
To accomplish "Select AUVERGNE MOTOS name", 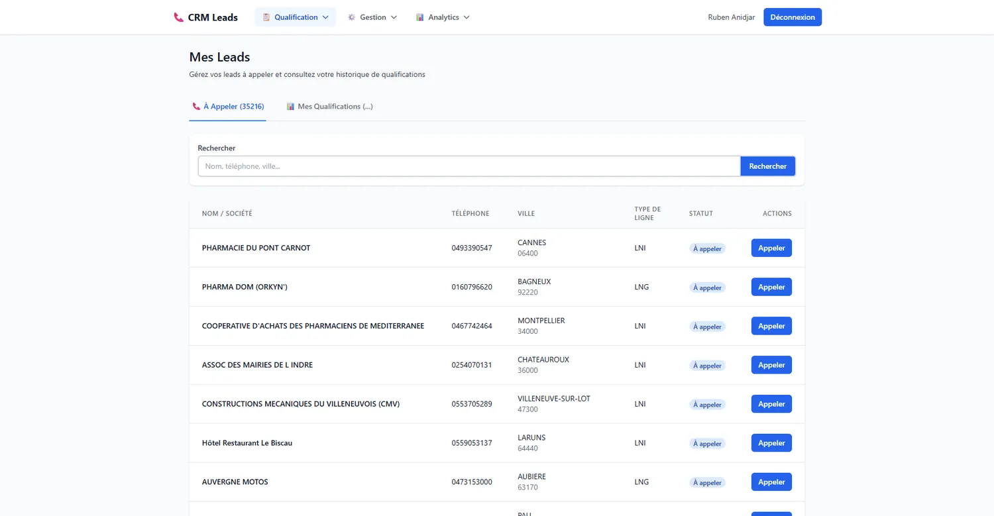I will coord(235,482).
